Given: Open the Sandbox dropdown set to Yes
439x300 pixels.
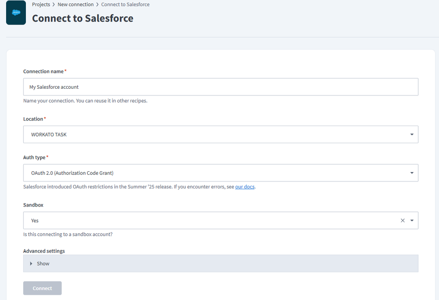Looking at the screenshot, I should (x=211, y=220).
